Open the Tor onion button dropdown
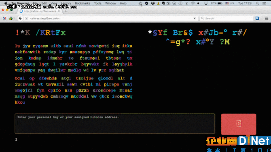Screen dimensions: 271x152 tap(12, 18)
